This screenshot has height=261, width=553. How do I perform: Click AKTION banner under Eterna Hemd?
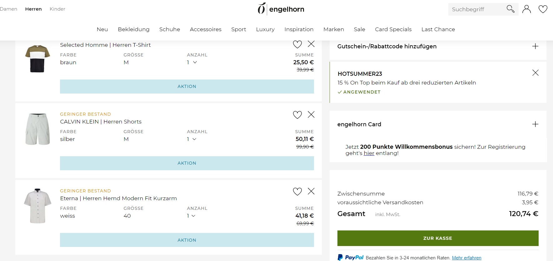pos(187,240)
